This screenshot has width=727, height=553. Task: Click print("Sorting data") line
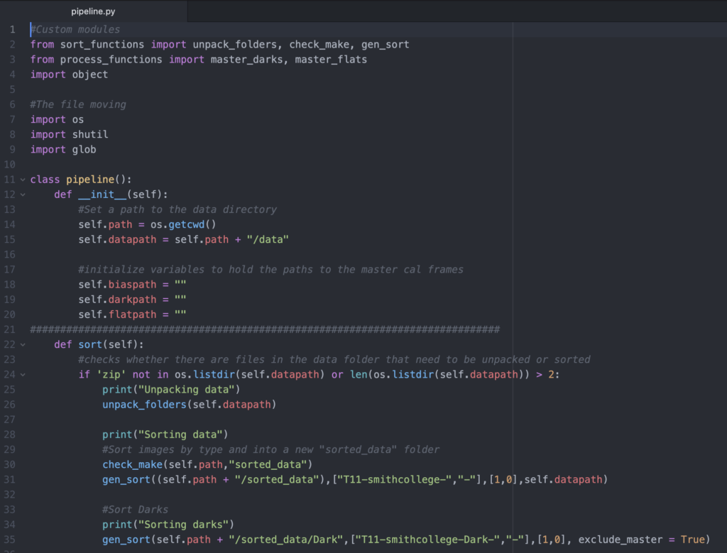(165, 434)
